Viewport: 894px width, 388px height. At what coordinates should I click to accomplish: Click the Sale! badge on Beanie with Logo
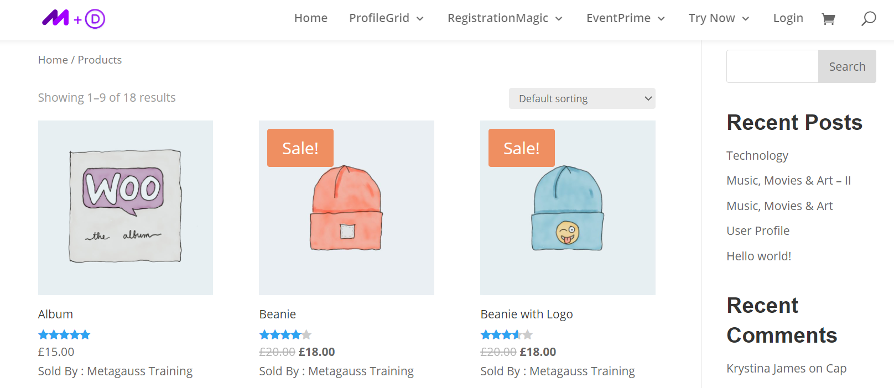click(521, 148)
